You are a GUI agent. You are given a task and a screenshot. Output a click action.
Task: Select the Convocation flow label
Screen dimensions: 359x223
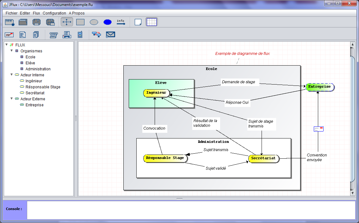(x=154, y=128)
